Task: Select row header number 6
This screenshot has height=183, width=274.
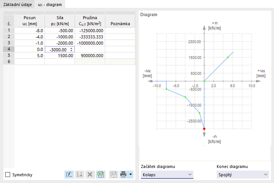Action: [9, 62]
